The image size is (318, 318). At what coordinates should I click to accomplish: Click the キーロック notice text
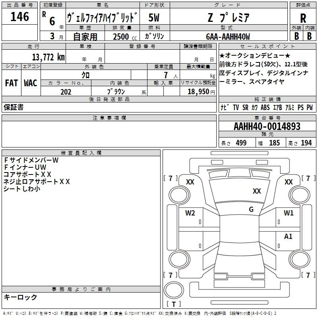point(21,297)
